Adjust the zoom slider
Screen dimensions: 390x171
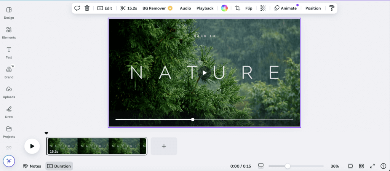[x=288, y=166]
